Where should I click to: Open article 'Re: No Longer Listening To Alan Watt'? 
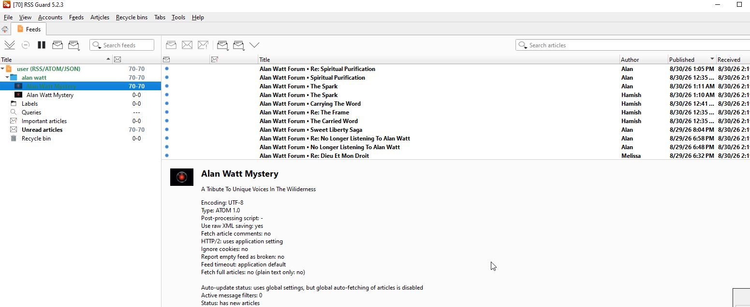[335, 138]
